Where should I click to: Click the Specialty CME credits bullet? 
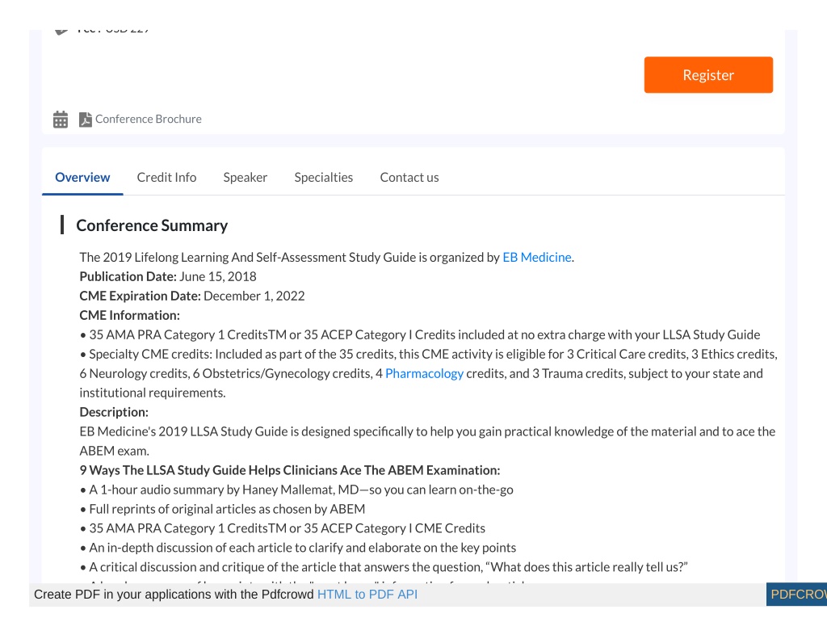coord(428,373)
